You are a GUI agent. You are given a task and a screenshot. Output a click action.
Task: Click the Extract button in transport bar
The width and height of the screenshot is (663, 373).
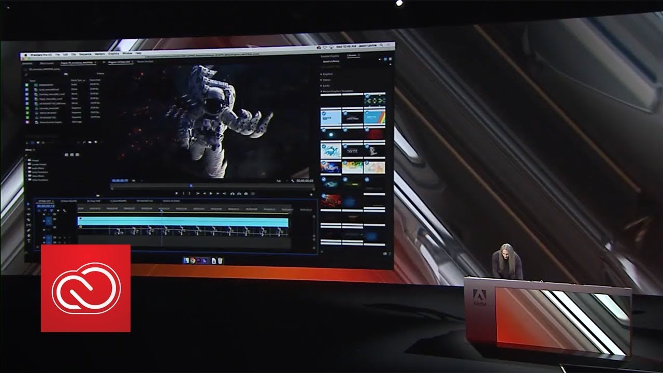coord(239,193)
